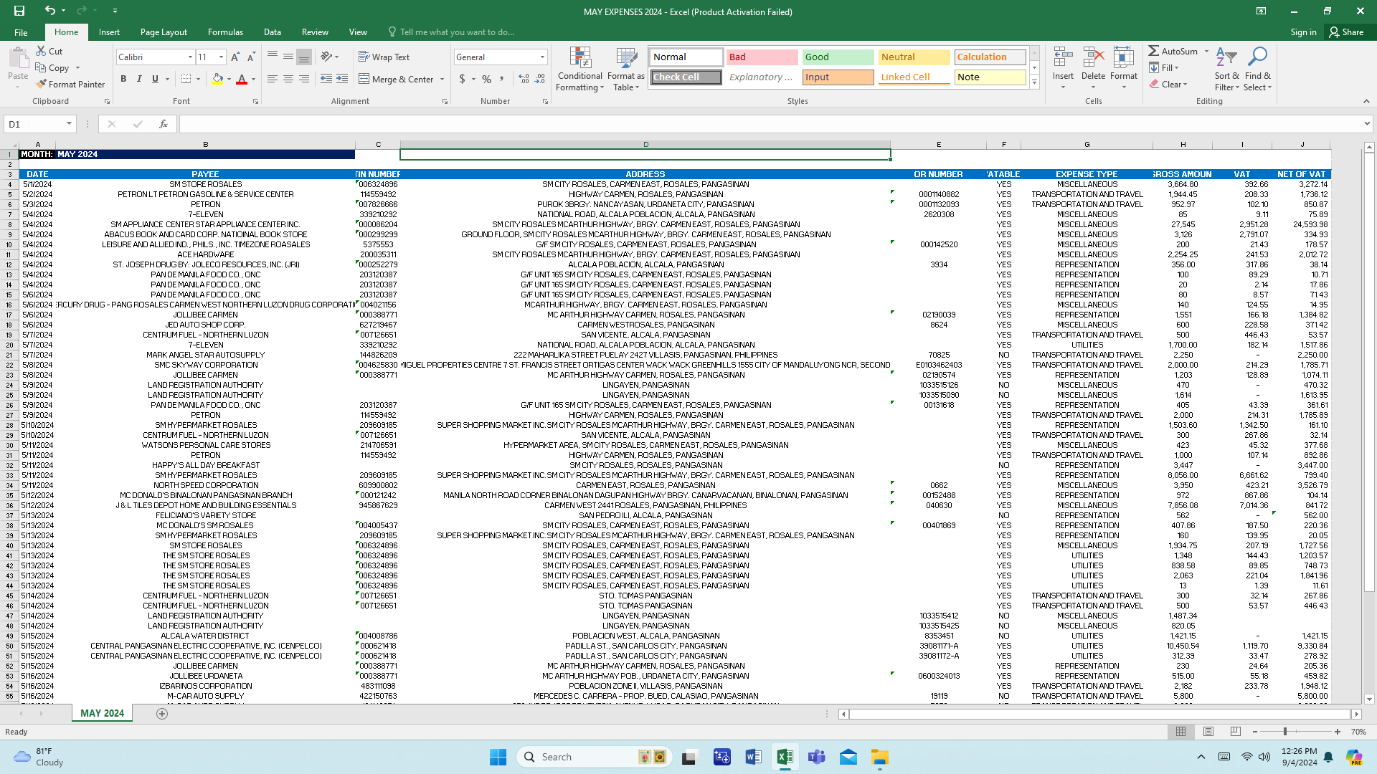Switch to the Formulas tab
Image resolution: width=1377 pixels, height=774 pixels.
pyautogui.click(x=225, y=32)
